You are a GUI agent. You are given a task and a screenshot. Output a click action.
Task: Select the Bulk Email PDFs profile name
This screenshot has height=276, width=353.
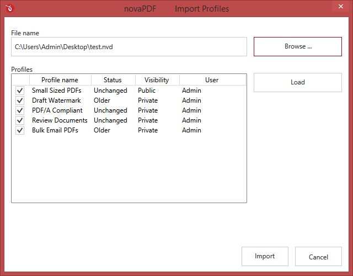click(x=55, y=130)
